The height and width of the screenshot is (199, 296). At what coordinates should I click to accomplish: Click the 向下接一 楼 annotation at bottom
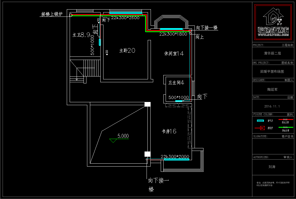pos(158,185)
